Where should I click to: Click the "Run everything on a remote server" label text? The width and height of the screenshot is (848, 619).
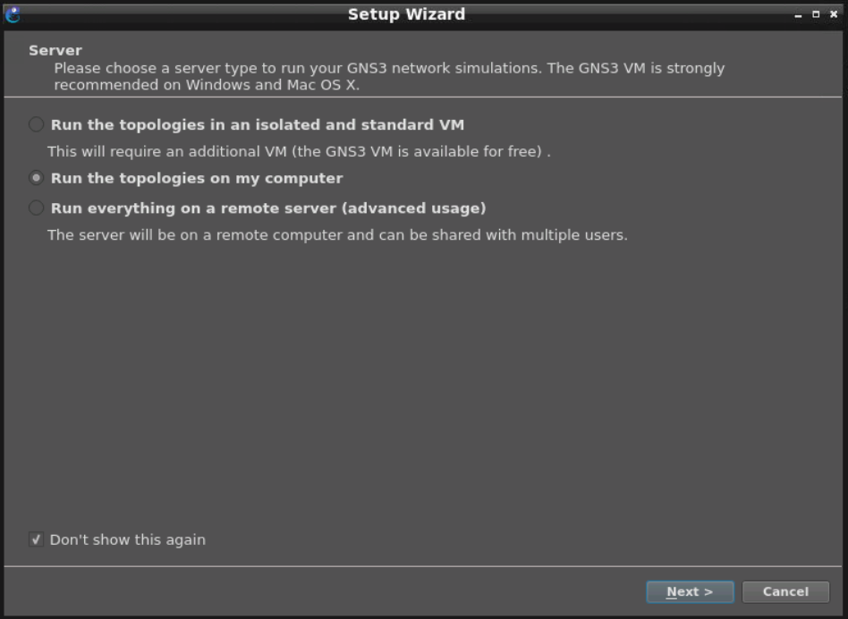click(x=268, y=208)
